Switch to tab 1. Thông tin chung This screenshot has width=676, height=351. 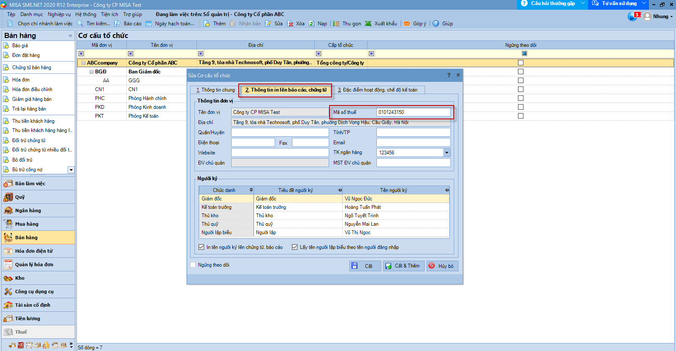click(215, 90)
